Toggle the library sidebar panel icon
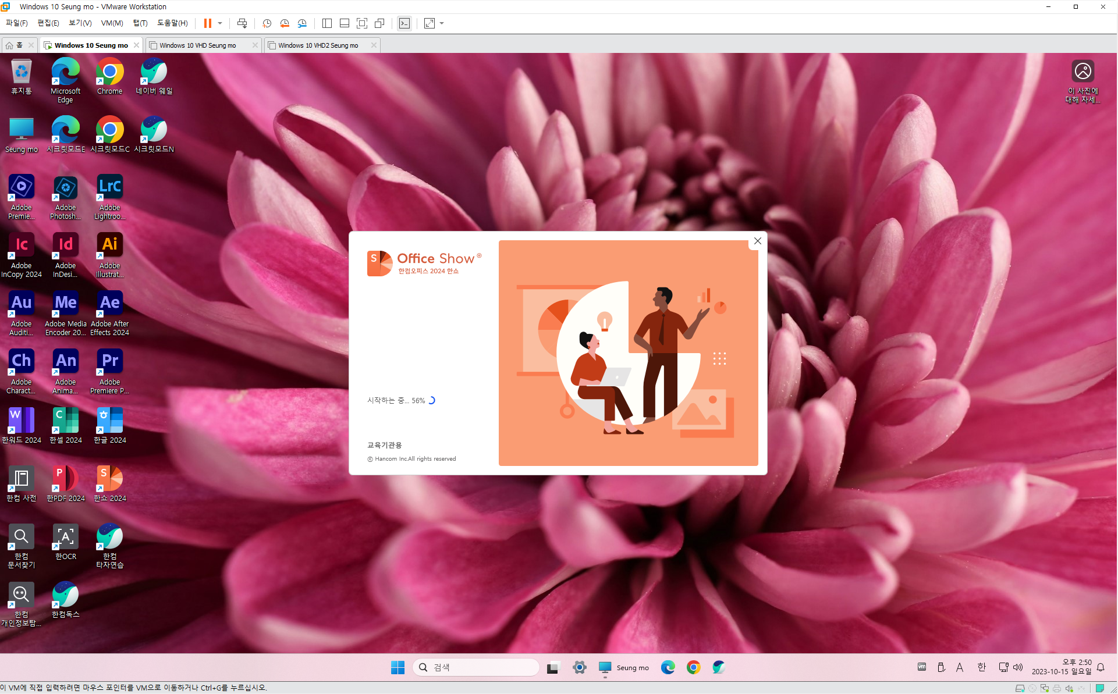Image resolution: width=1118 pixels, height=694 pixels. (327, 23)
